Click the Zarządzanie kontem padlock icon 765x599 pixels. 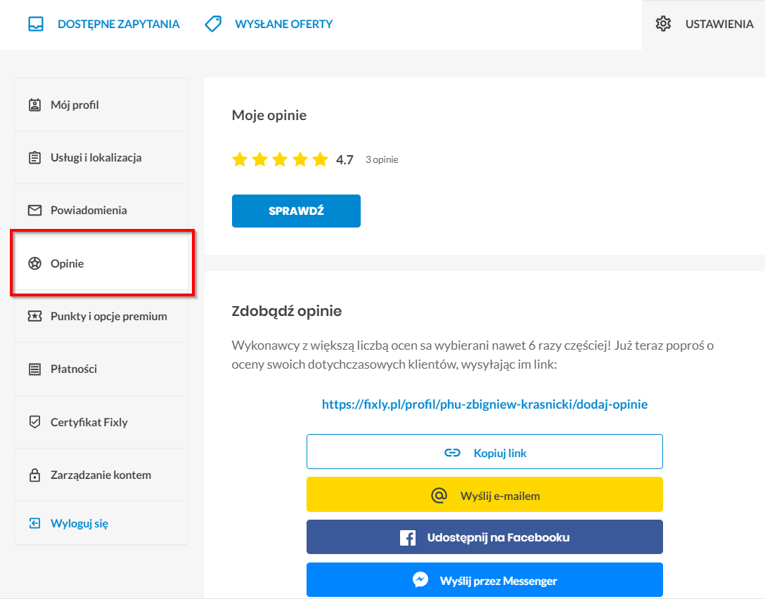34,475
